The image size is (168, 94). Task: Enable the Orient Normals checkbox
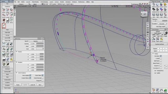pyautogui.click(x=43, y=78)
